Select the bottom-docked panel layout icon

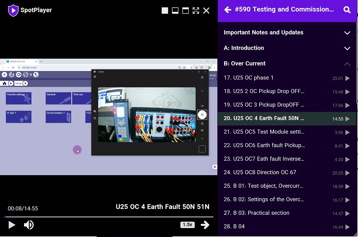175,11
